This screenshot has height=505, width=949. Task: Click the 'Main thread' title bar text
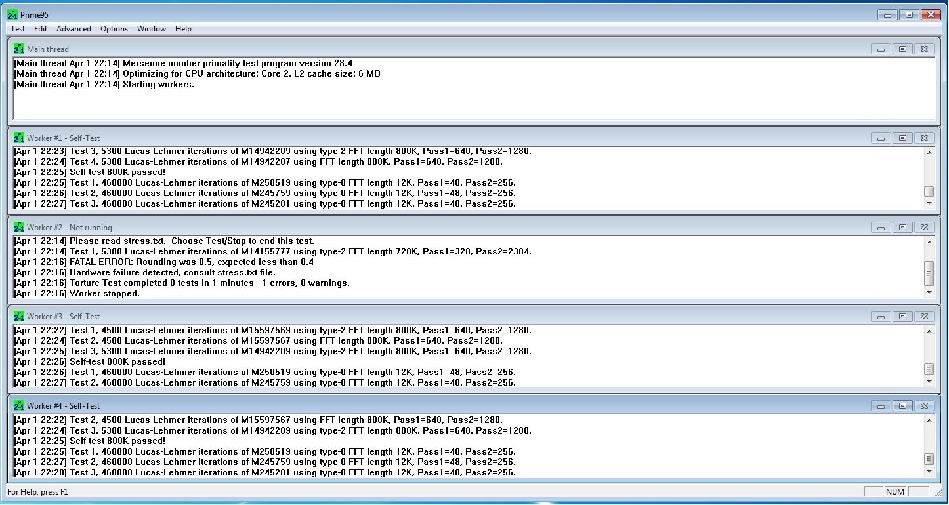tap(48, 49)
